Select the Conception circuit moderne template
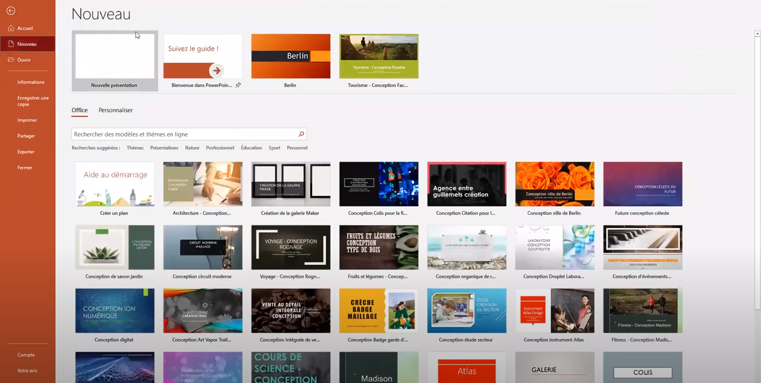Image resolution: width=761 pixels, height=383 pixels. pyautogui.click(x=203, y=252)
